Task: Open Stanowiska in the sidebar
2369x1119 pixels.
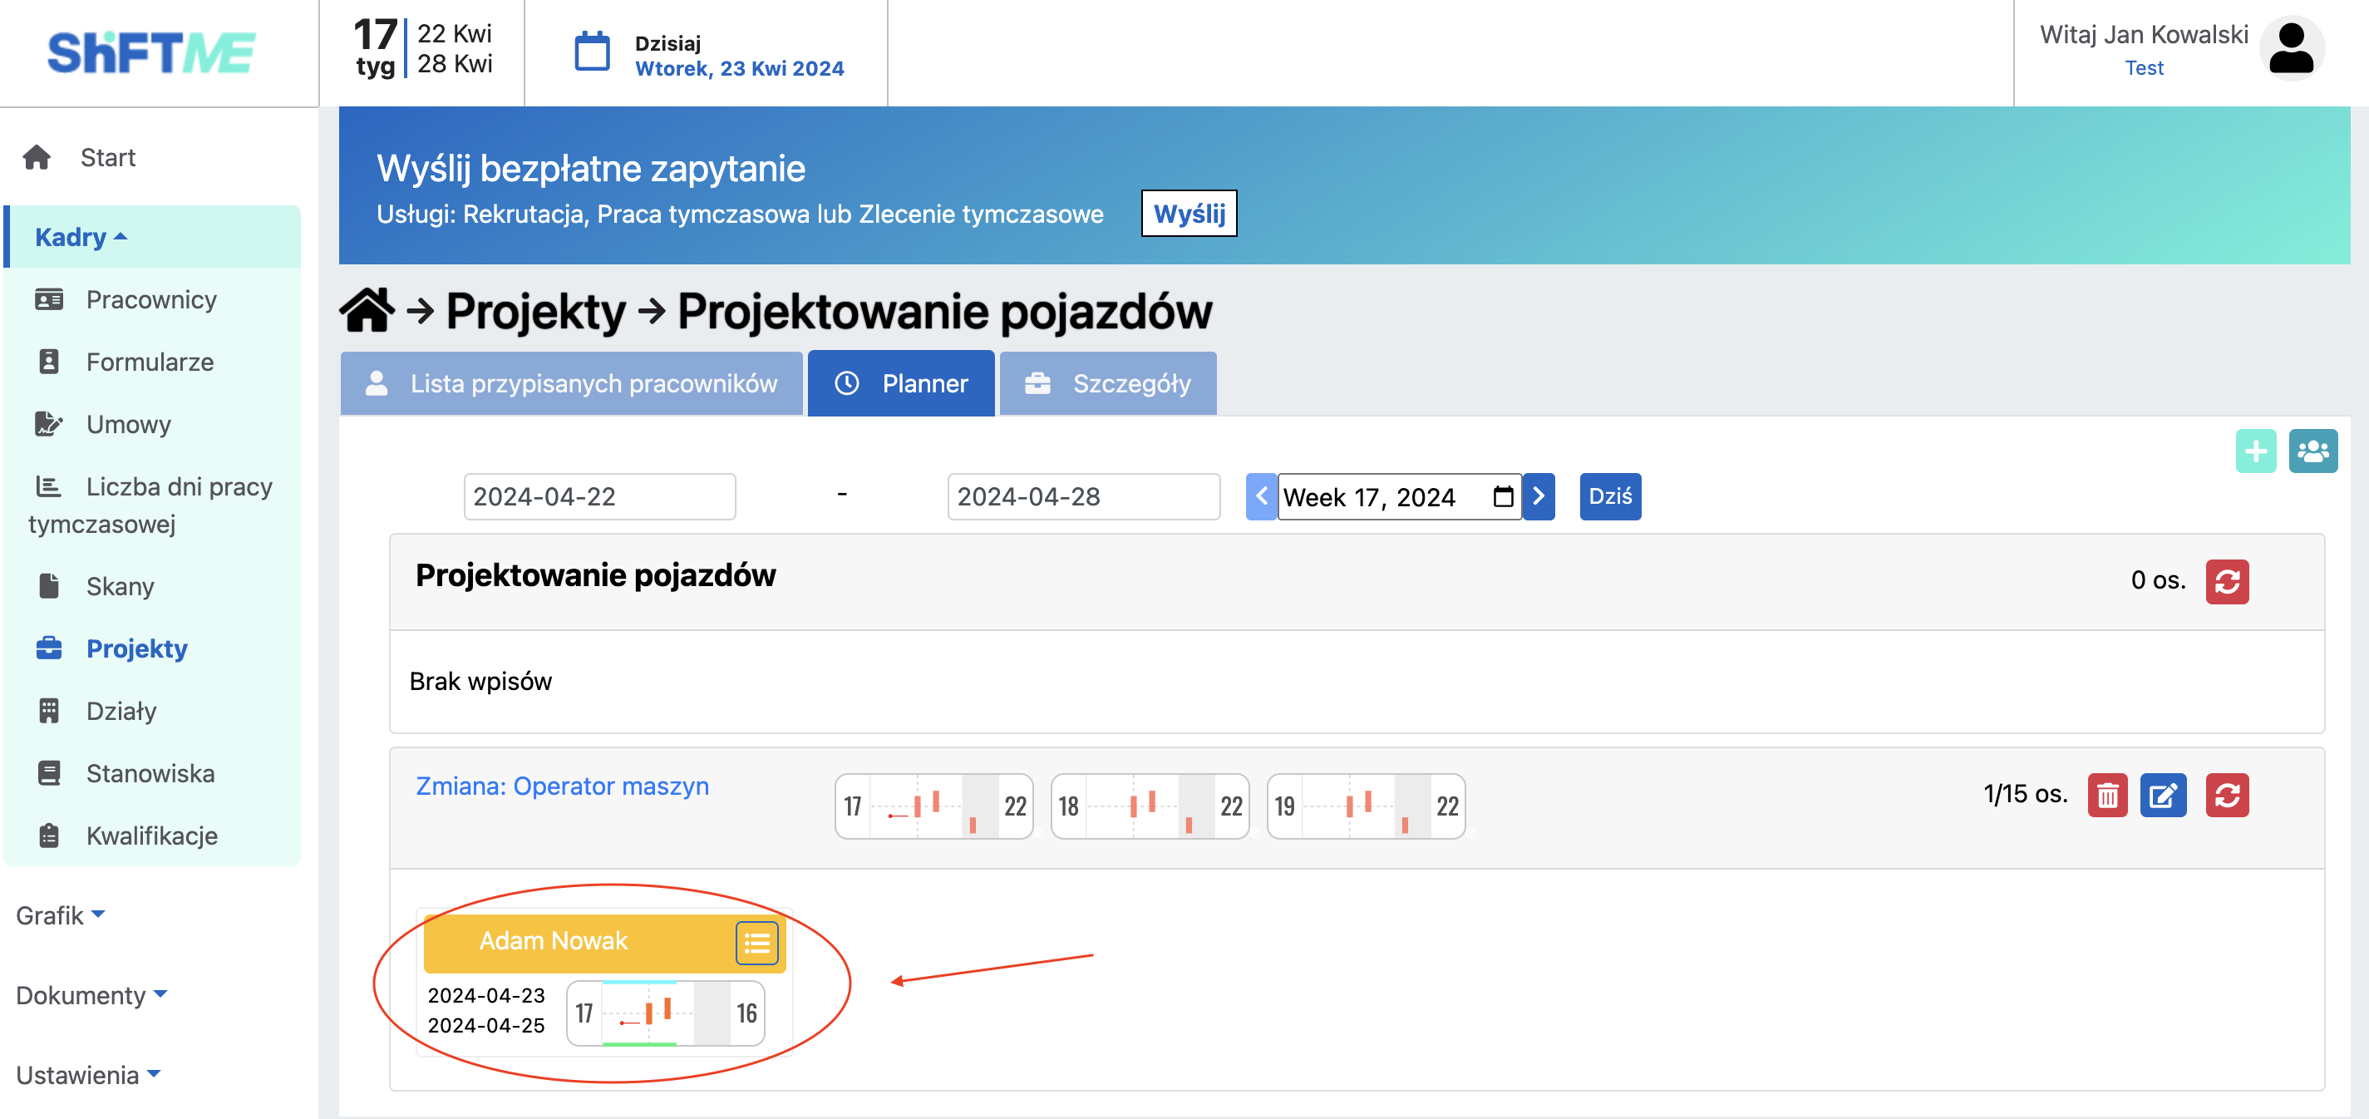Action: tap(150, 773)
